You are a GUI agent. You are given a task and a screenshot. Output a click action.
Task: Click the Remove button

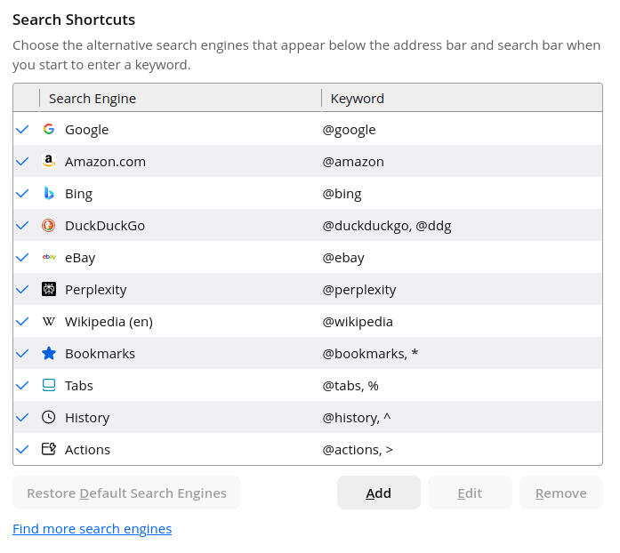click(561, 493)
